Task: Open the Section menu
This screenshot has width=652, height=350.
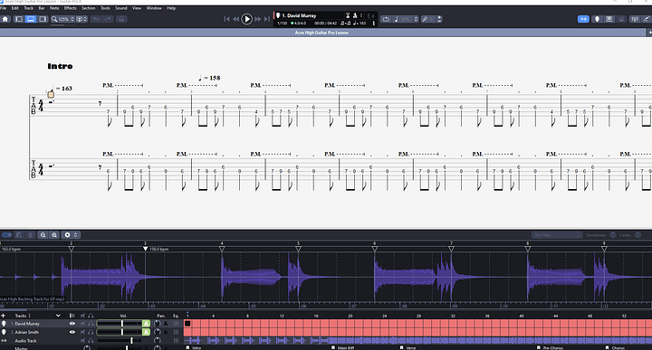Action: coord(88,8)
